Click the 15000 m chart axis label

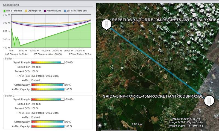pos(46,51)
